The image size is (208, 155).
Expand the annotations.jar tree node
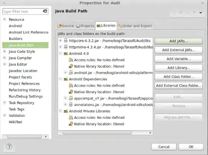click(x=65, y=104)
